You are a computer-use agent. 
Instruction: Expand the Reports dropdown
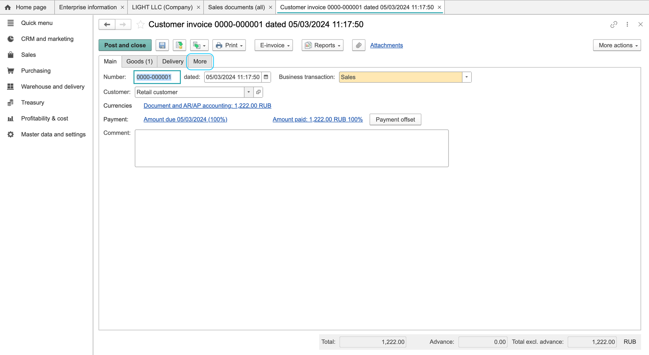(323, 45)
